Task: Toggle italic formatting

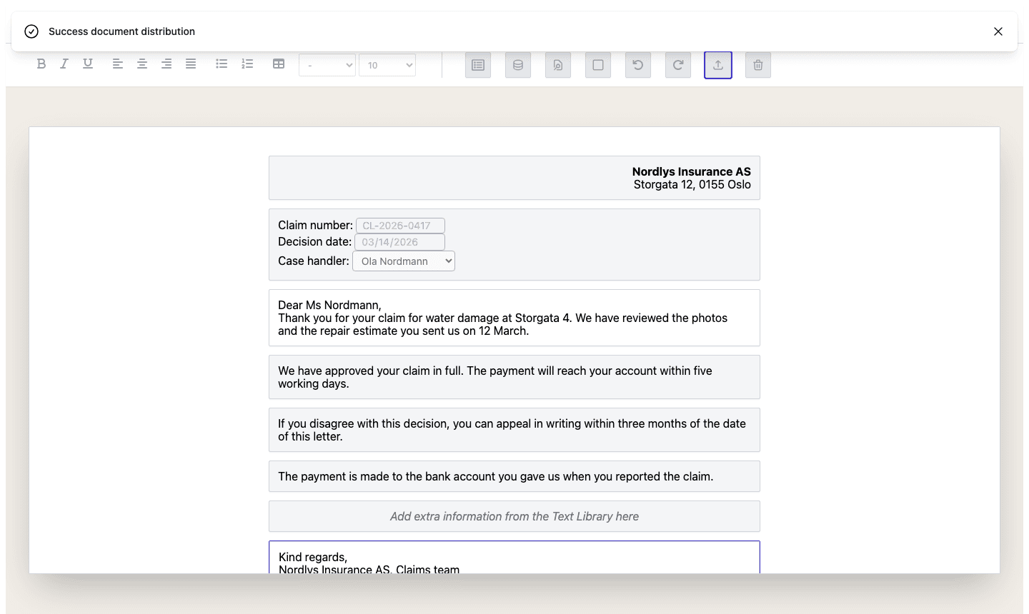Action: [64, 64]
